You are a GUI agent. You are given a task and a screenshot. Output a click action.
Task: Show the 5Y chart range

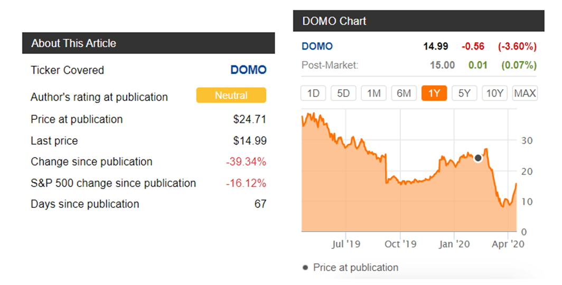[x=464, y=93]
